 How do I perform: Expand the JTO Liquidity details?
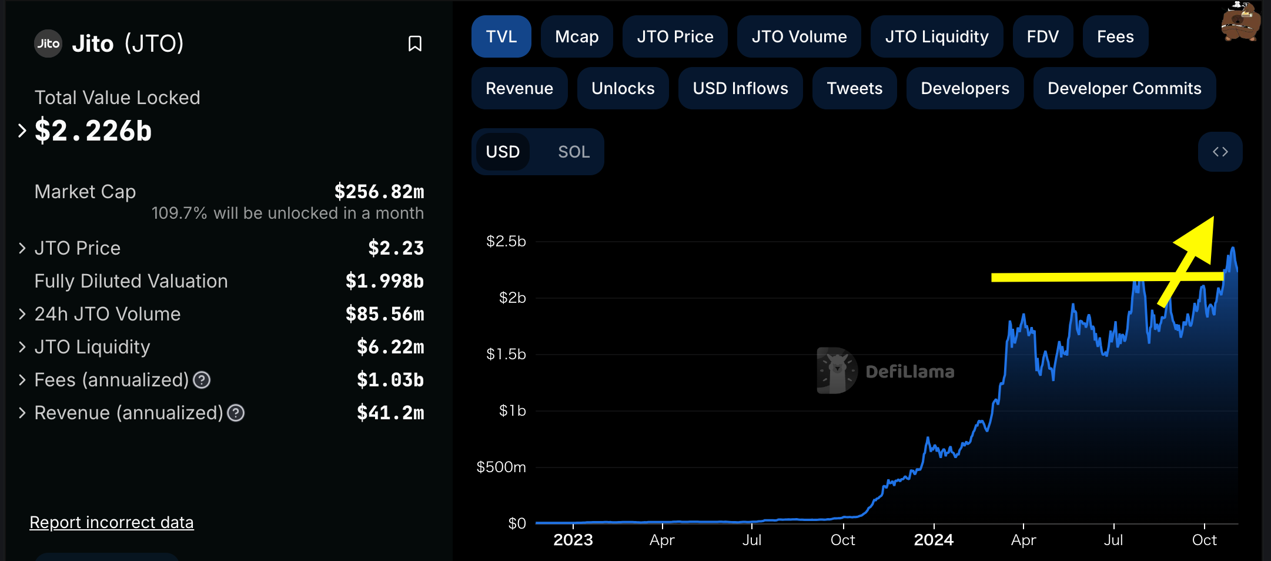22,347
